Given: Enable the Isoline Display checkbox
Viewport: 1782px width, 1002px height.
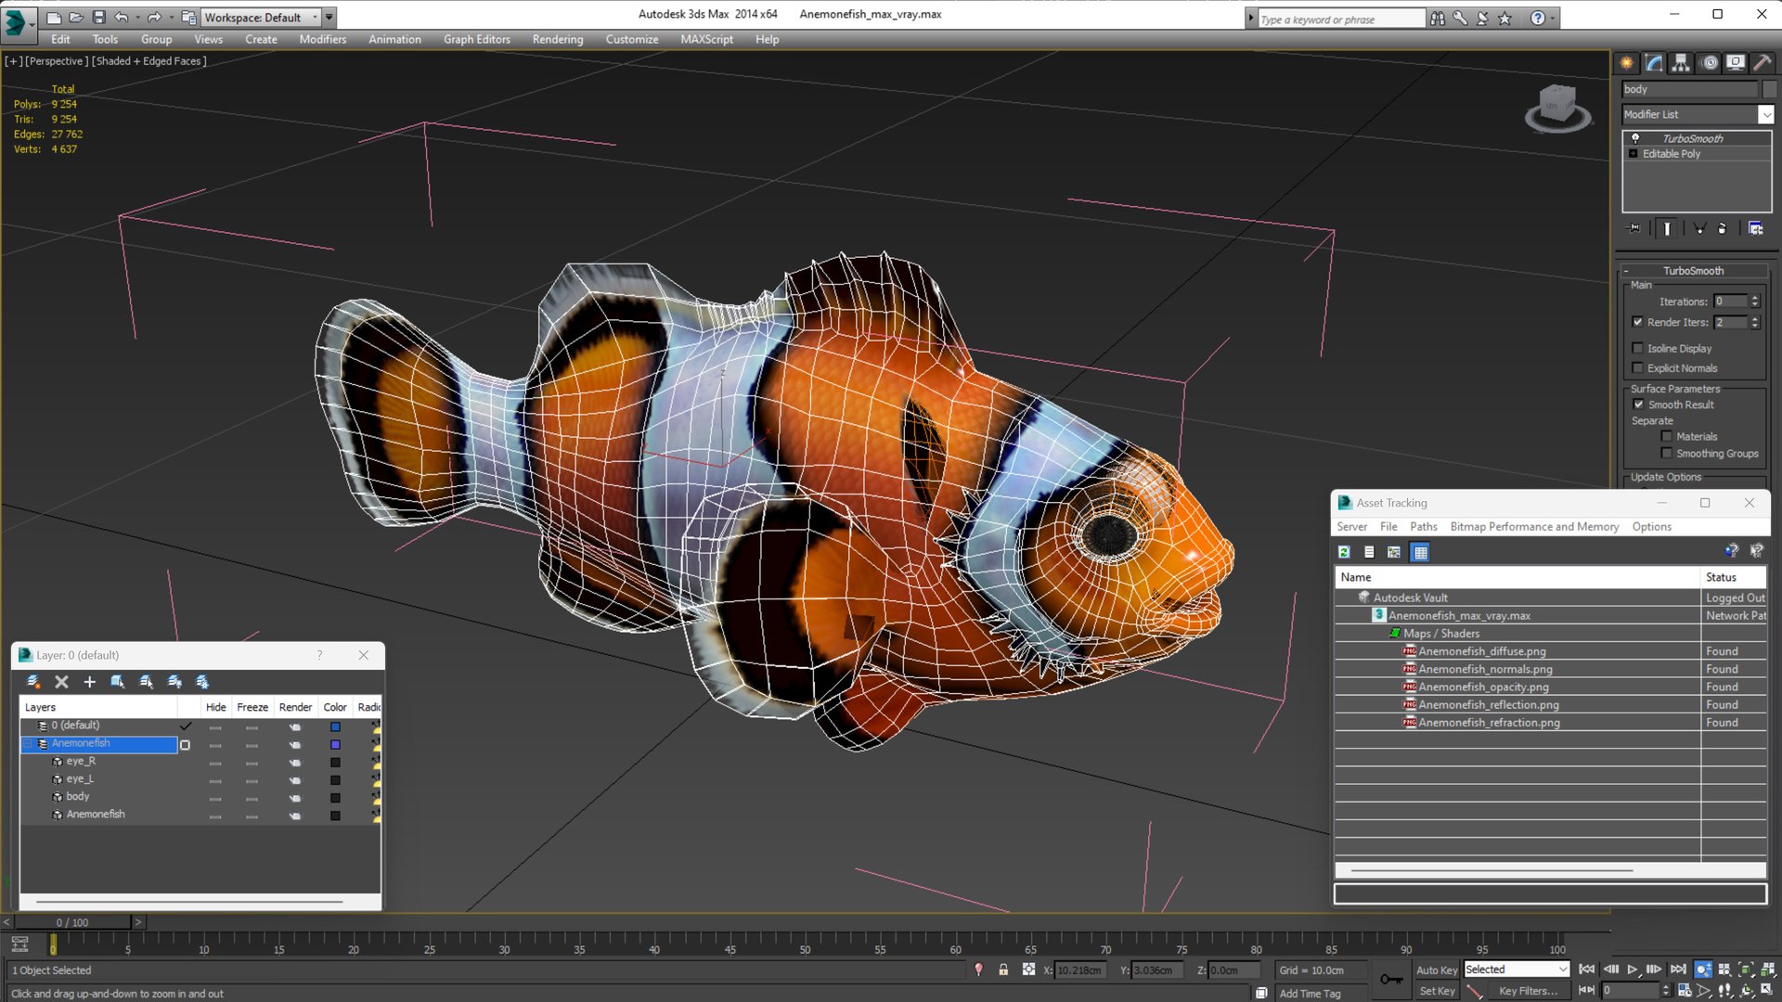Looking at the screenshot, I should pyautogui.click(x=1637, y=348).
